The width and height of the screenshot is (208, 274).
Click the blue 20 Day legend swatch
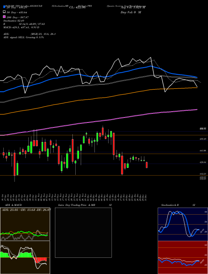pyautogui.click(x=4, y=7)
